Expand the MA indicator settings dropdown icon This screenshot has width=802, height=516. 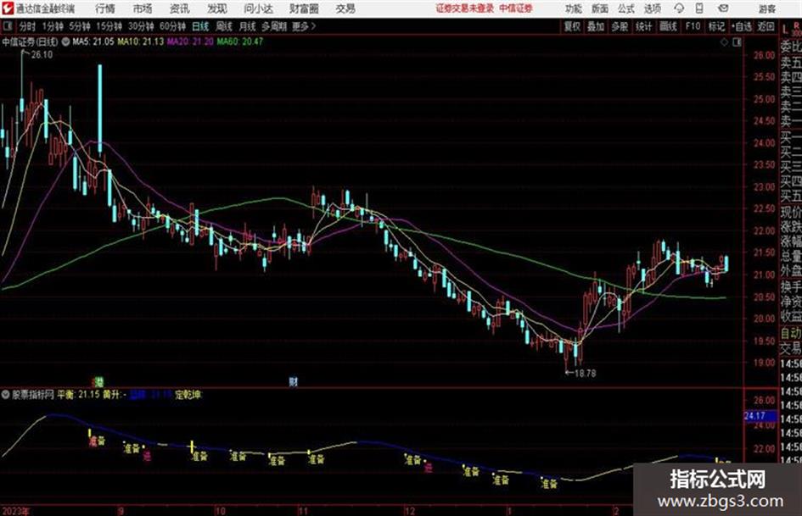66,42
